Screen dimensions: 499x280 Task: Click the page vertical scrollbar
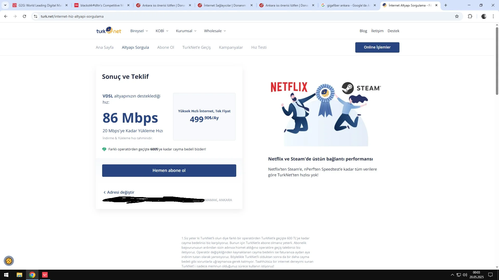point(497,61)
